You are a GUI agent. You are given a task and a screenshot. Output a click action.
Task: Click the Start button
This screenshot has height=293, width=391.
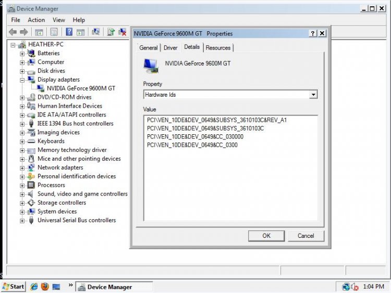(x=14, y=287)
